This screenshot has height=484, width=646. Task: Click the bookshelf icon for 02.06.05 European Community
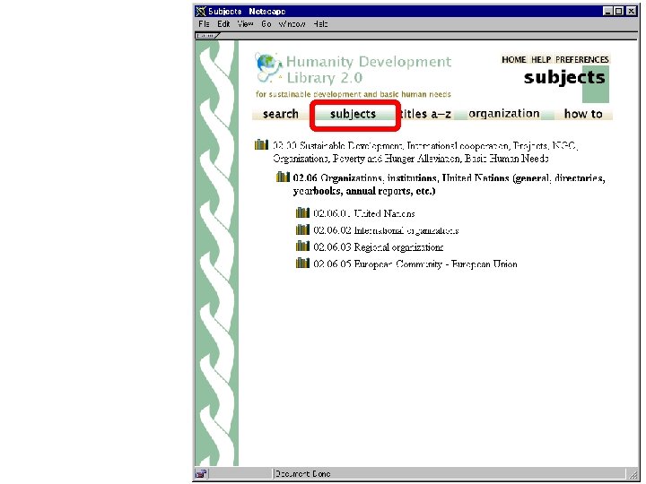click(302, 263)
